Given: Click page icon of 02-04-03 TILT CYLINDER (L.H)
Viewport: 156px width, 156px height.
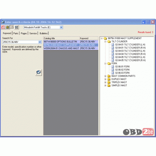Looking at the screenshot, I should (113, 51).
